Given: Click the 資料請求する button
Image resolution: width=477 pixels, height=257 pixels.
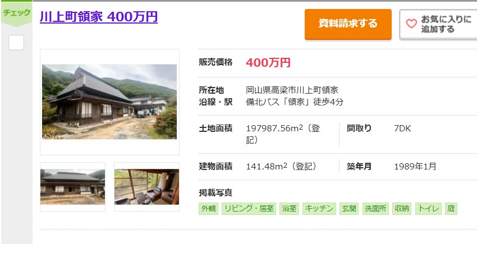Looking at the screenshot, I should point(348,24).
